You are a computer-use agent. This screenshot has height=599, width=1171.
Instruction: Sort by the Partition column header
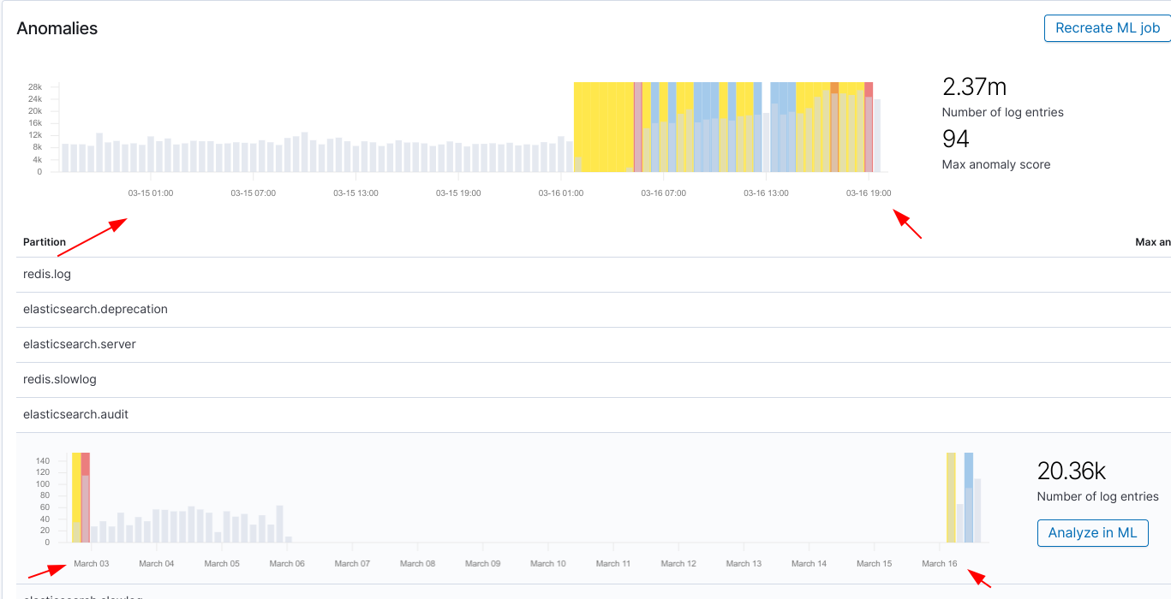(45, 242)
